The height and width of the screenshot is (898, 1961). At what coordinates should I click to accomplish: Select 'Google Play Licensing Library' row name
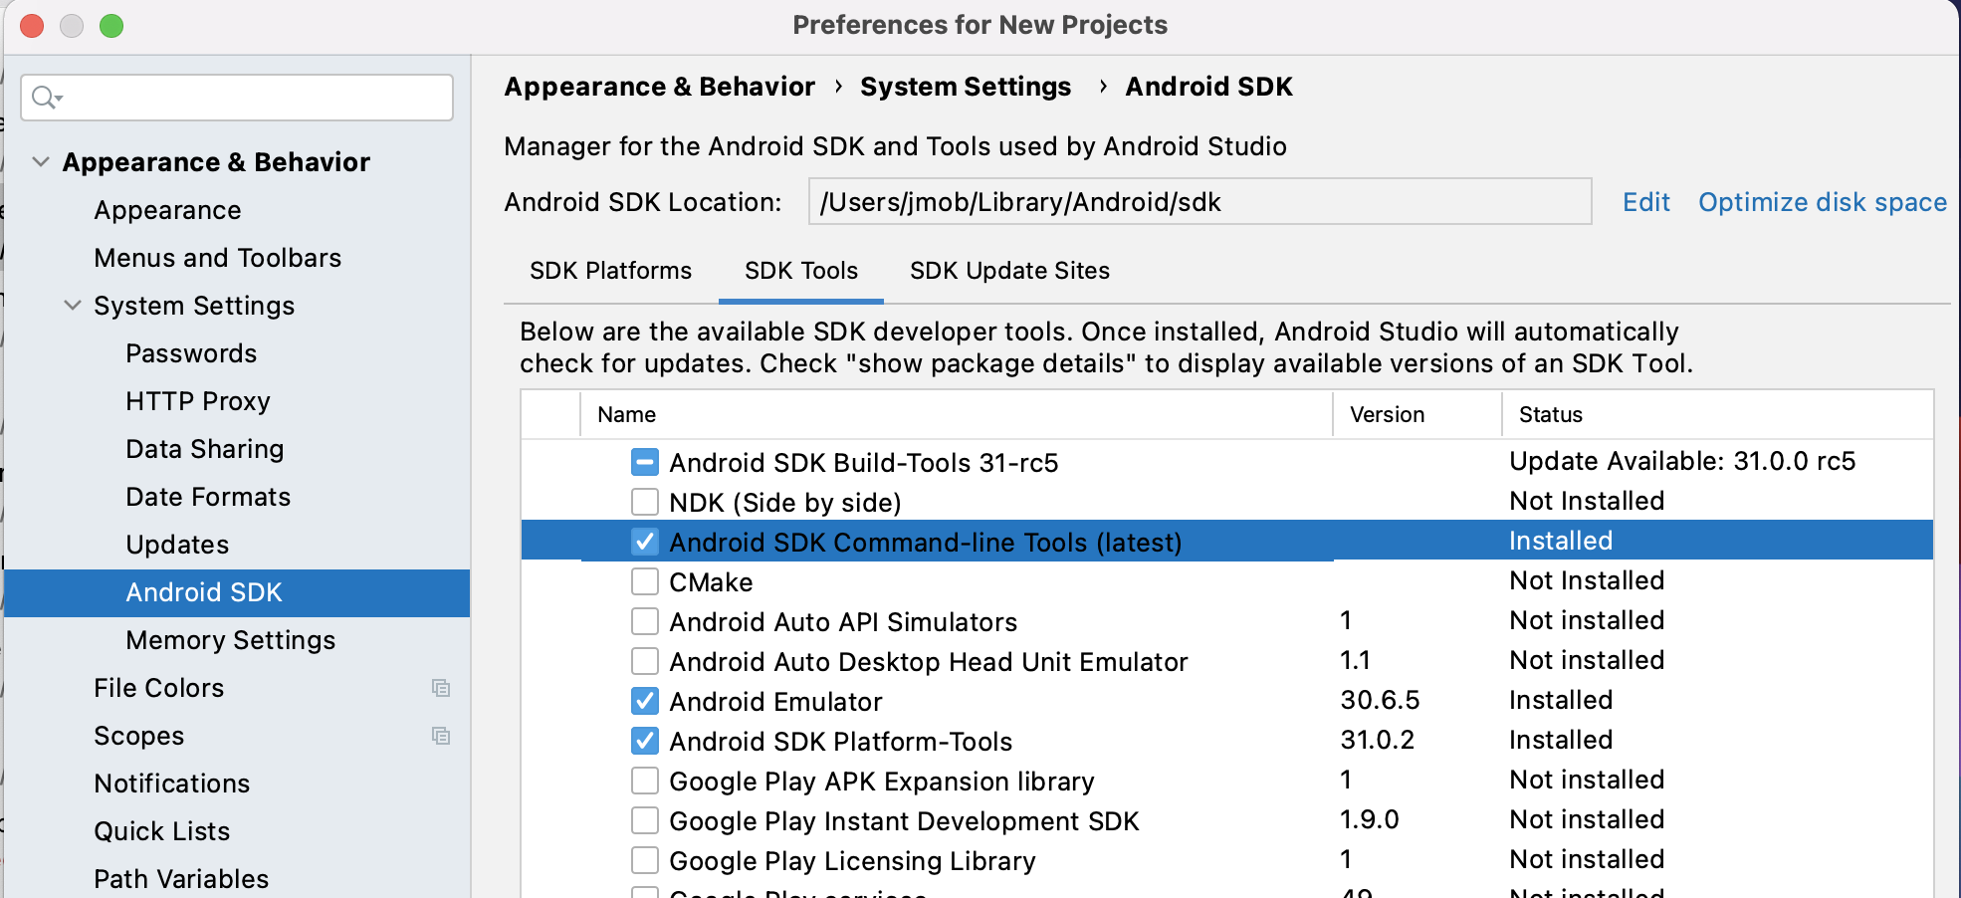tap(852, 861)
